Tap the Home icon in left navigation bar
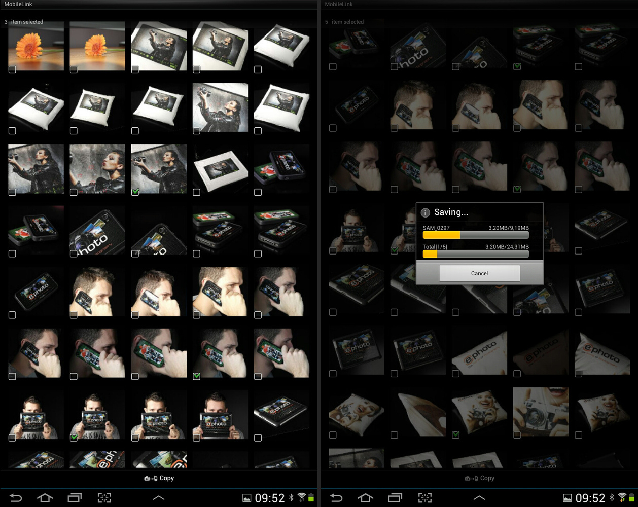Image resolution: width=638 pixels, height=507 pixels. [x=45, y=498]
